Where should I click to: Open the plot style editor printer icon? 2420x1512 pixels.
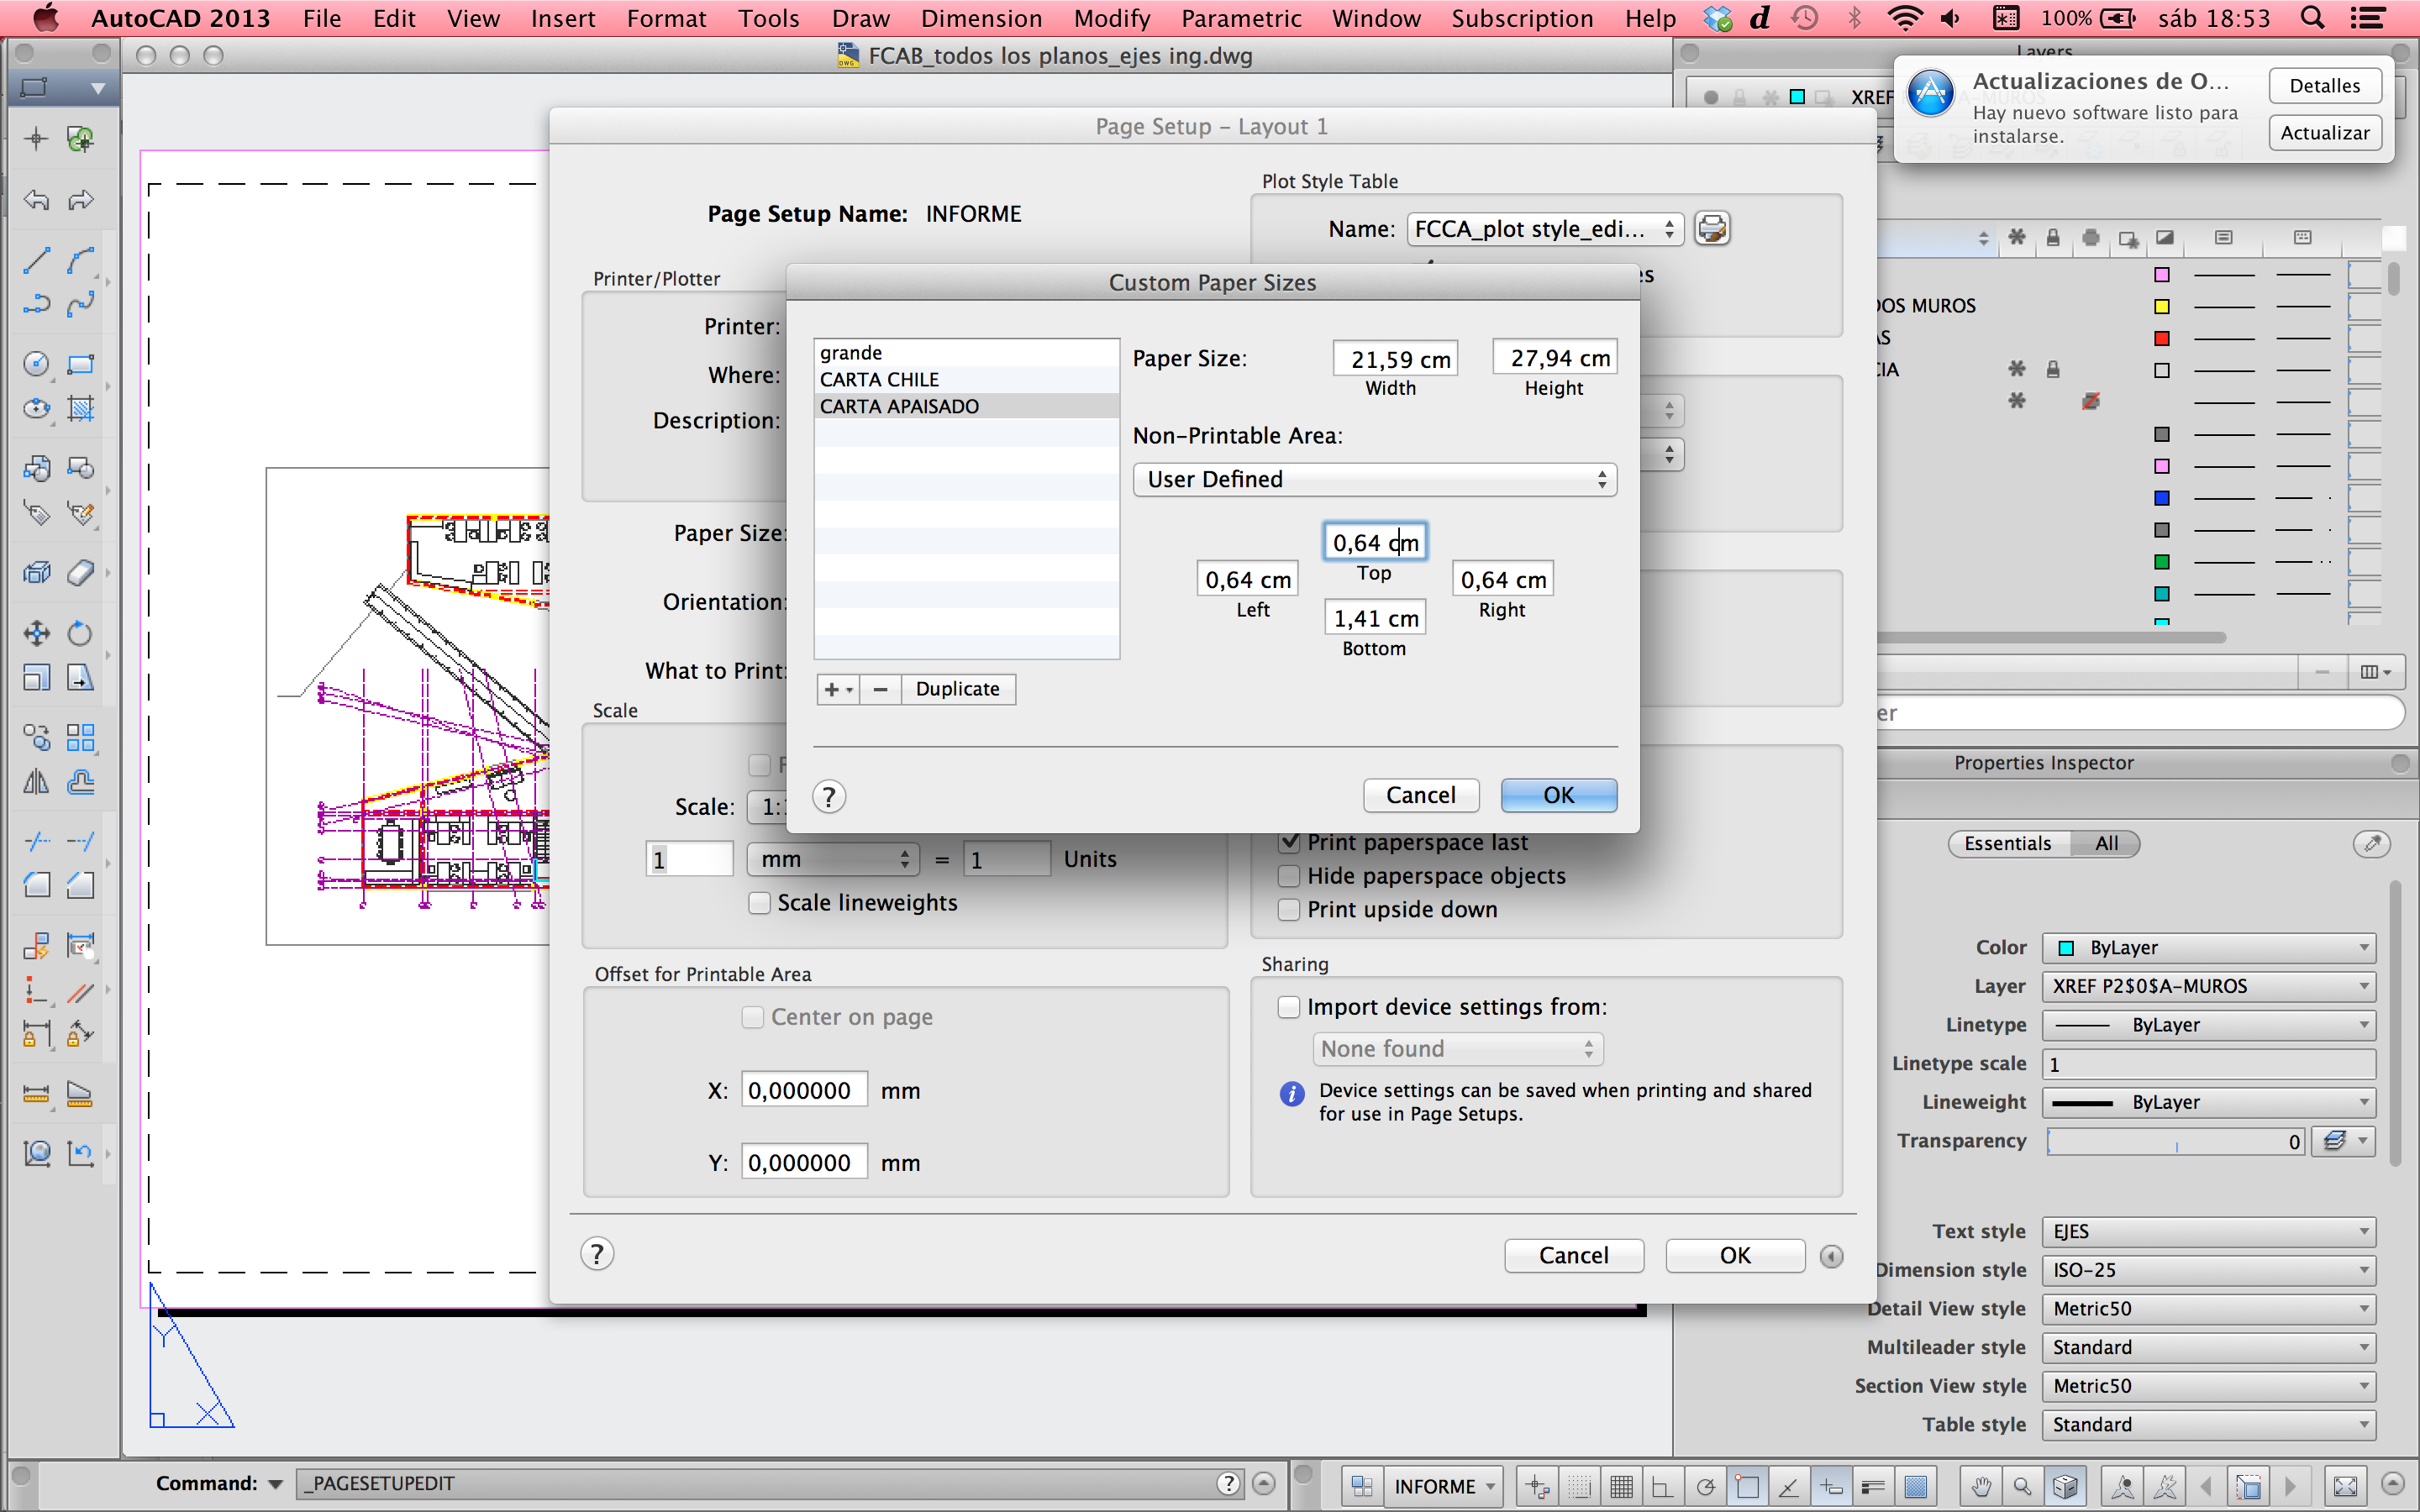(1712, 228)
